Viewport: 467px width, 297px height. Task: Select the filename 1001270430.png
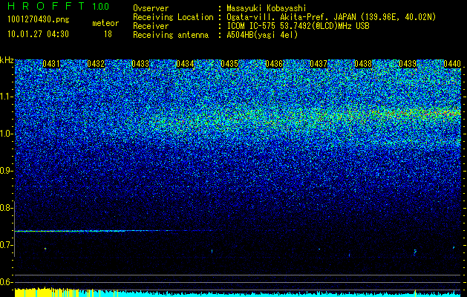pyautogui.click(x=39, y=20)
